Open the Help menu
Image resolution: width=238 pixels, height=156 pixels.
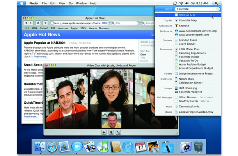pyautogui.click(x=93, y=3)
